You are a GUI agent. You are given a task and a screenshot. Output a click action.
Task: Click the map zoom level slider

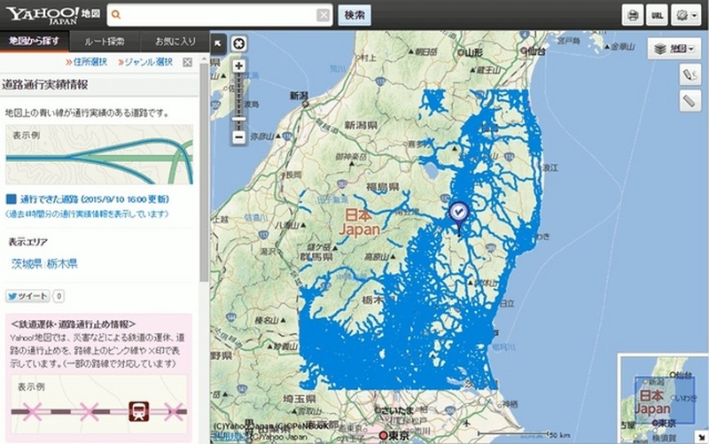coord(238,102)
